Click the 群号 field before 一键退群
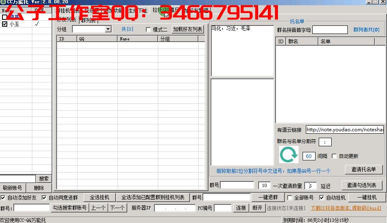The width and height of the screenshot is (387, 223). [x=227, y=197]
